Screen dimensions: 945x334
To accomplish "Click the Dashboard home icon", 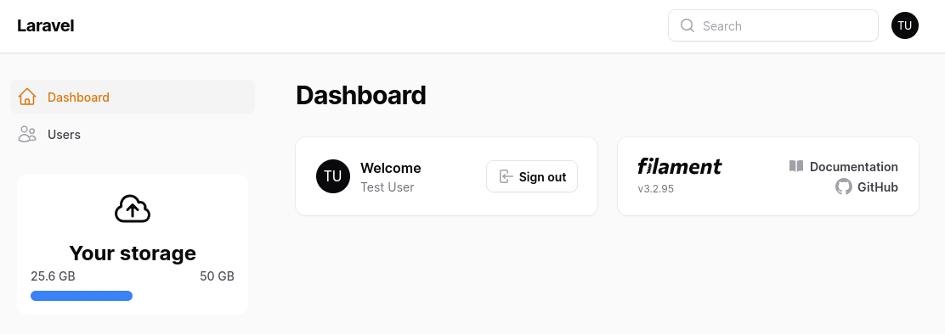I will [27, 97].
